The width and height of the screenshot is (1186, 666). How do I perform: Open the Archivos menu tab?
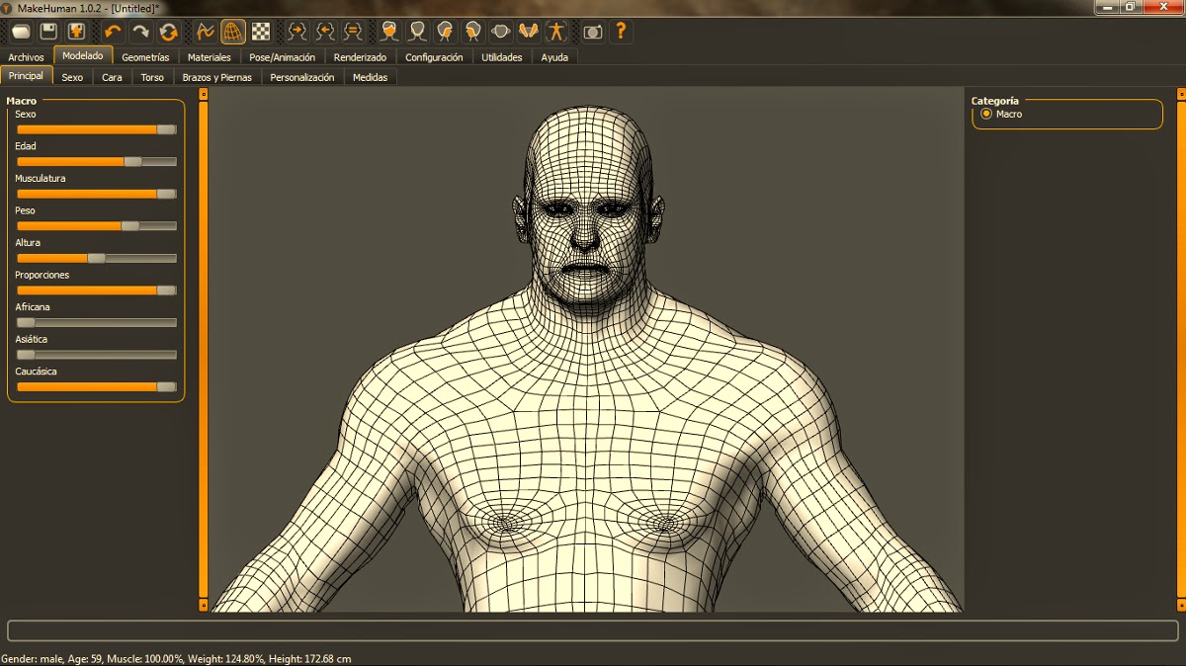26,56
